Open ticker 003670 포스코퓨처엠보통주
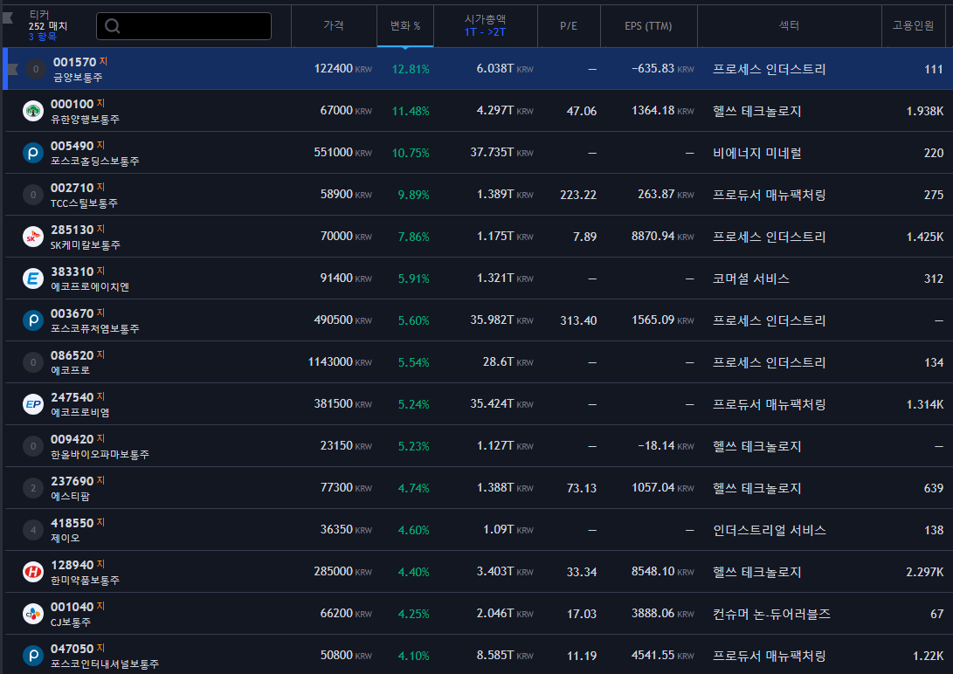The width and height of the screenshot is (953, 674). [x=95, y=320]
